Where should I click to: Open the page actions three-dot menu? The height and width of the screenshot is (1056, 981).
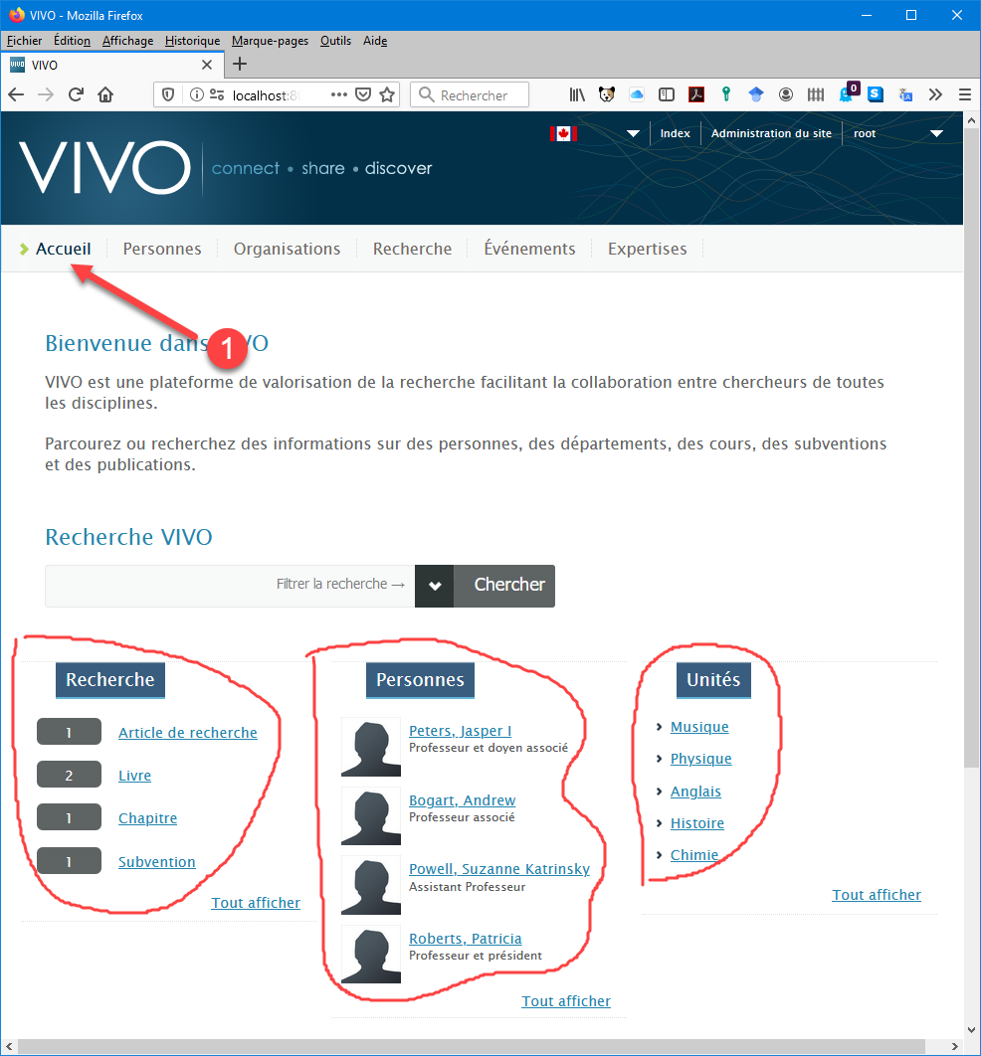click(339, 94)
